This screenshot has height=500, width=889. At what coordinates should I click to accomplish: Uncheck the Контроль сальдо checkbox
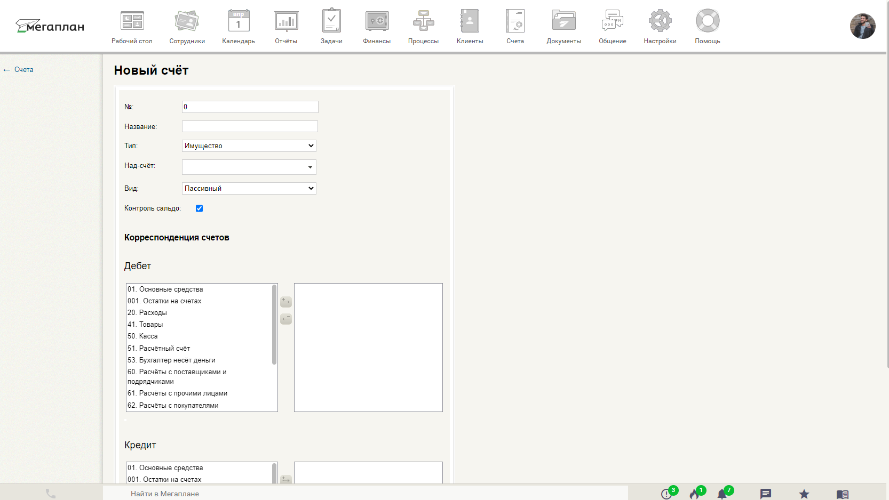click(x=199, y=208)
